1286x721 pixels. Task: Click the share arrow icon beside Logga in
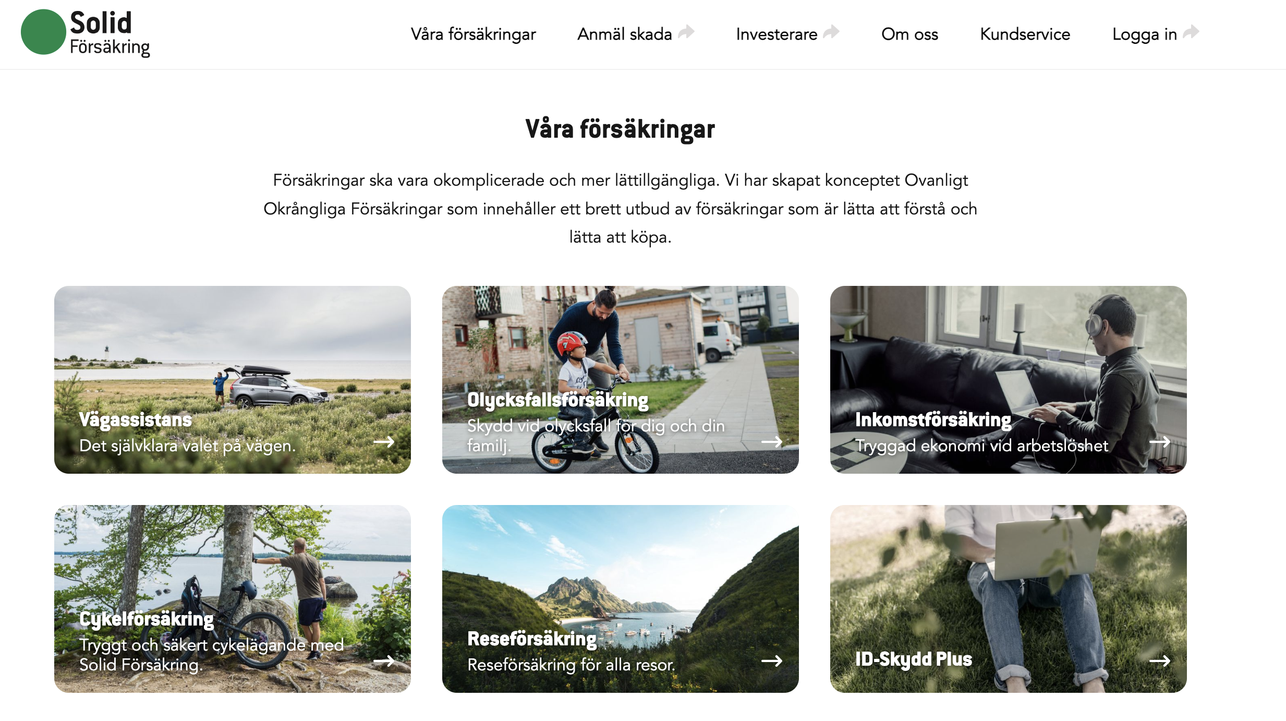[x=1191, y=32]
